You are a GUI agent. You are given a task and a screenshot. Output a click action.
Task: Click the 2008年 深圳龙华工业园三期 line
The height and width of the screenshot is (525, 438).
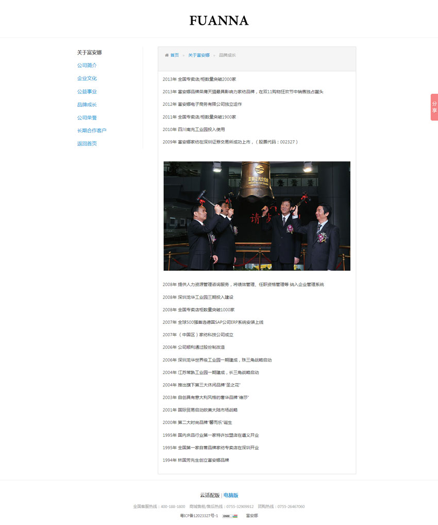pos(198,298)
